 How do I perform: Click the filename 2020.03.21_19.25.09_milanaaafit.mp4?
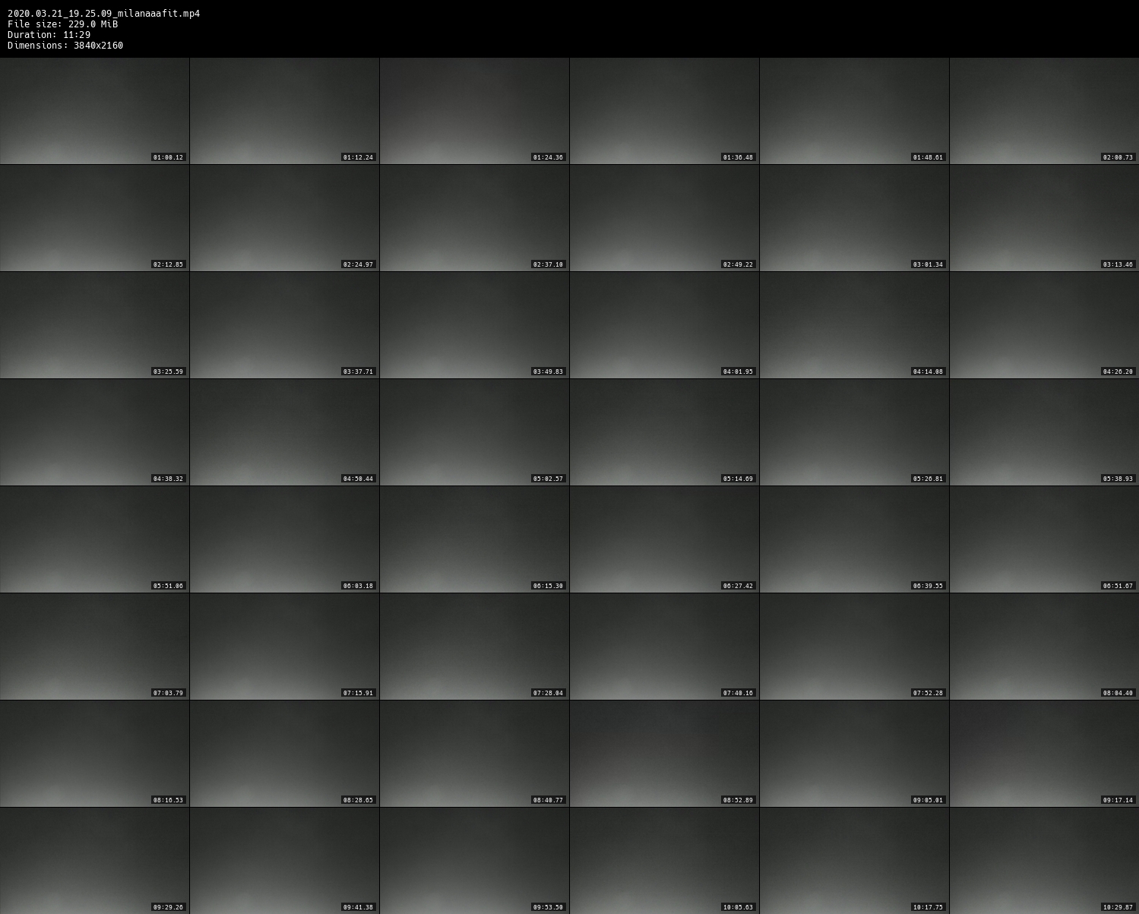(x=103, y=14)
